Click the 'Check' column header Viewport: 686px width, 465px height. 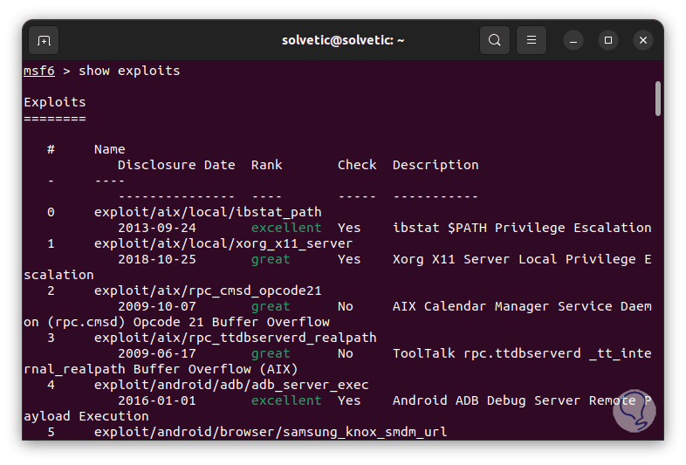coord(357,166)
